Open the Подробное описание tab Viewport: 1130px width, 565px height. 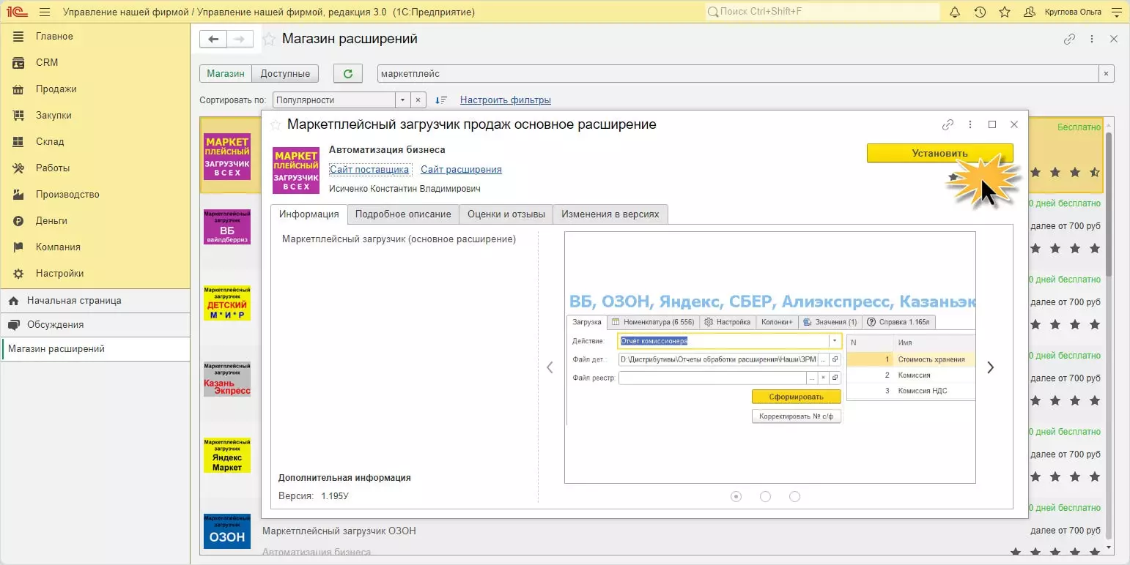(x=403, y=214)
